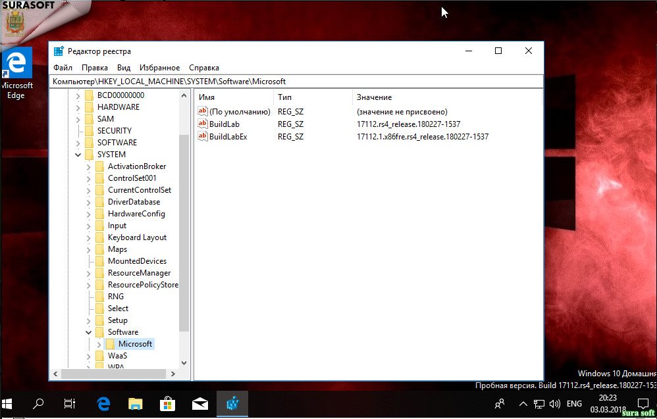Open Microsoft Edge from the taskbar

point(103,403)
